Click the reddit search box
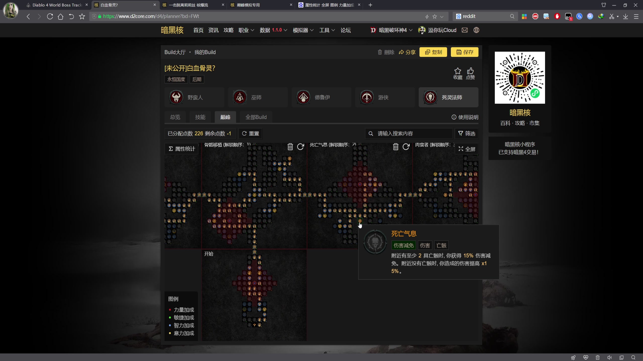The width and height of the screenshot is (643, 361). tap(485, 16)
